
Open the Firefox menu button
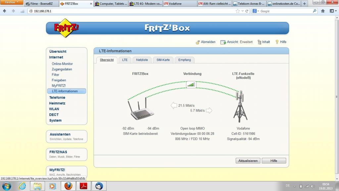[12, 2]
